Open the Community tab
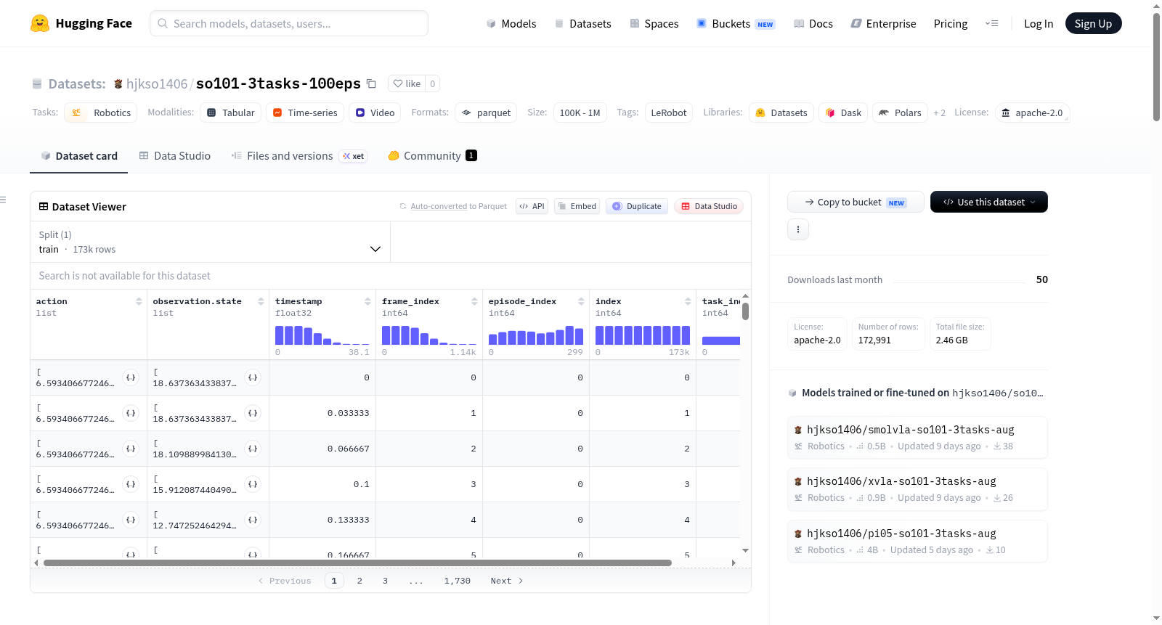 coord(433,155)
